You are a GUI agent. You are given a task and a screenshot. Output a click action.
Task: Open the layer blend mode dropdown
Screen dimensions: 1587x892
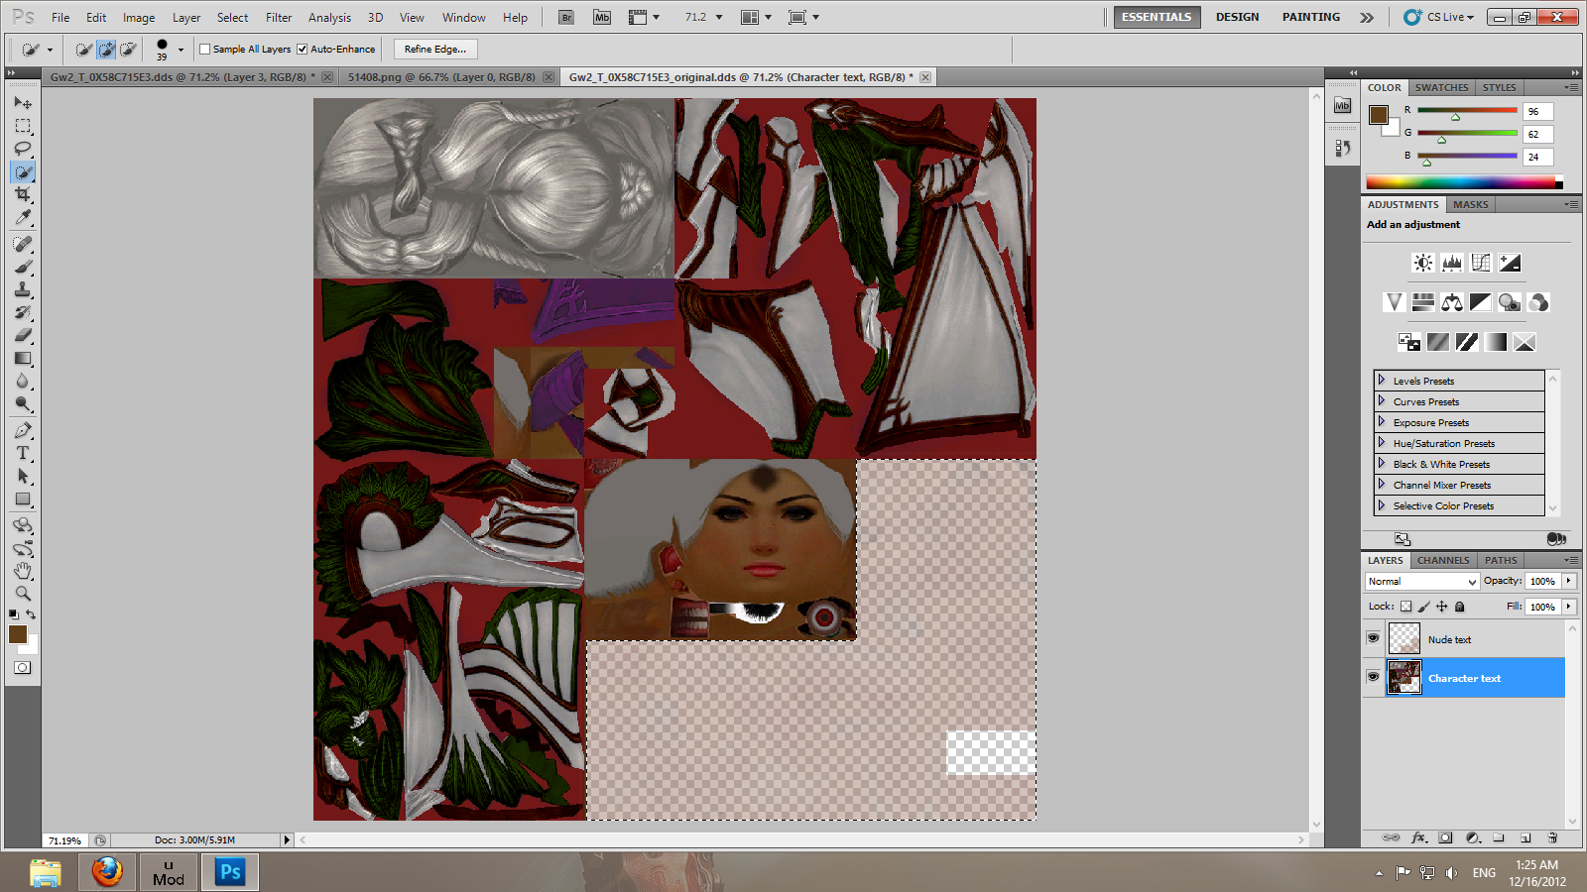(x=1421, y=582)
